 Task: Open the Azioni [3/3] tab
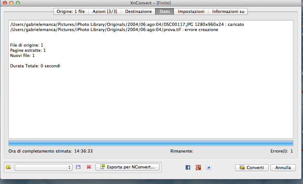coord(105,12)
